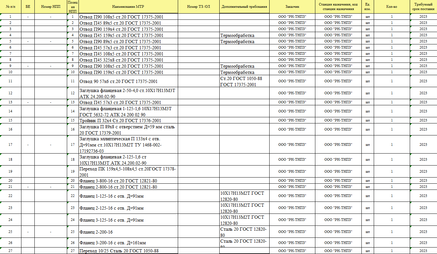Select the "Наименование МТР" column header
The width and height of the screenshot is (437, 254).
pos(128,6)
